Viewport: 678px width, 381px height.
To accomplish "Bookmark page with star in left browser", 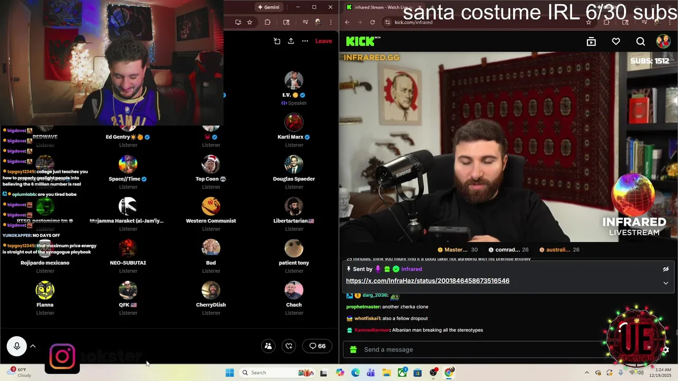I will tap(249, 22).
